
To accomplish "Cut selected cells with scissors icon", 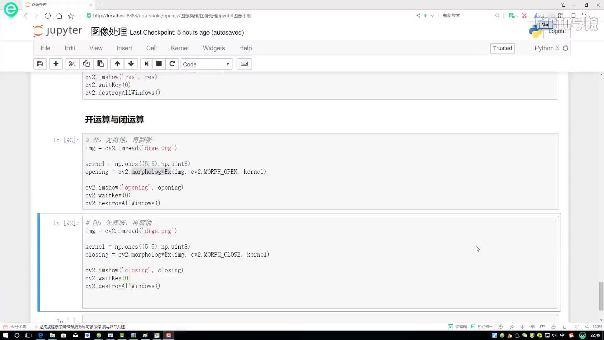I will click(72, 64).
